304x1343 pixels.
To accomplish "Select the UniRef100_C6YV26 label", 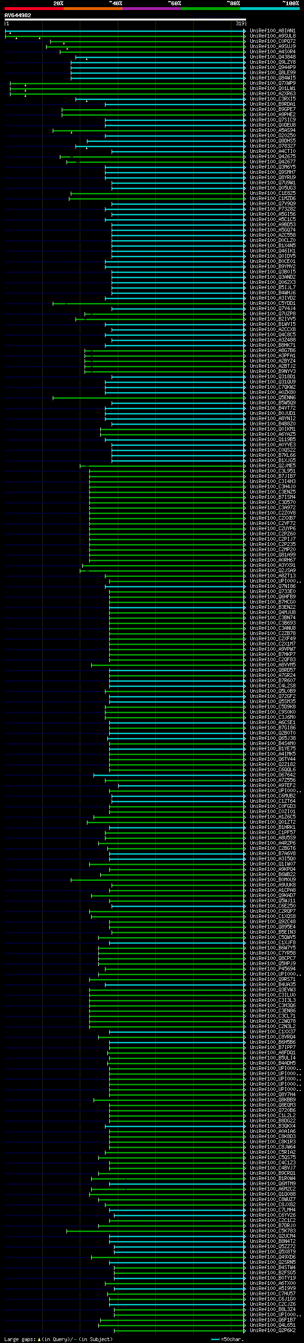I will tap(272, 1215).
